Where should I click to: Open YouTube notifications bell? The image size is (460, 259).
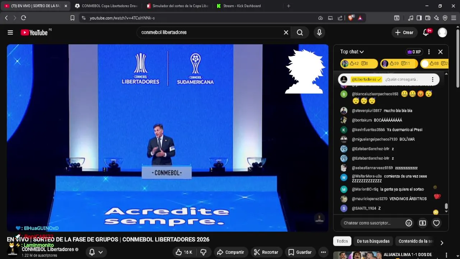(426, 32)
